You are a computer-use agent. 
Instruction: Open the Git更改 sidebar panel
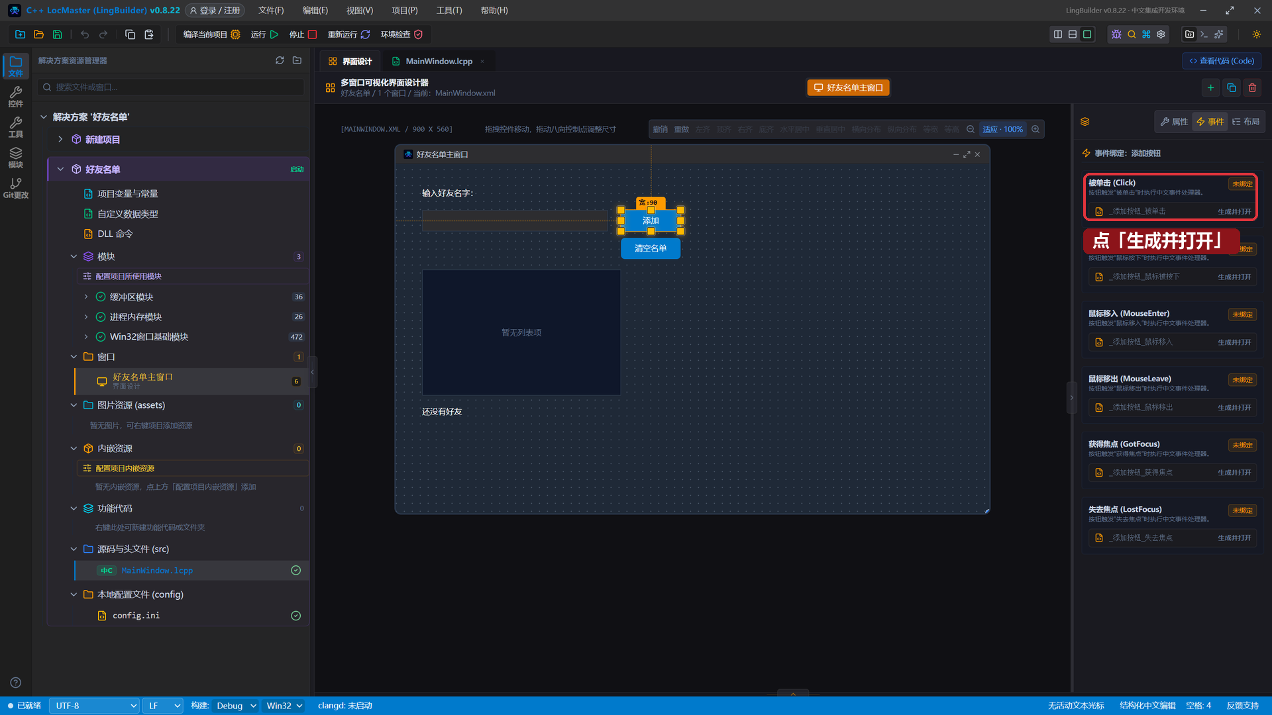[x=16, y=188]
